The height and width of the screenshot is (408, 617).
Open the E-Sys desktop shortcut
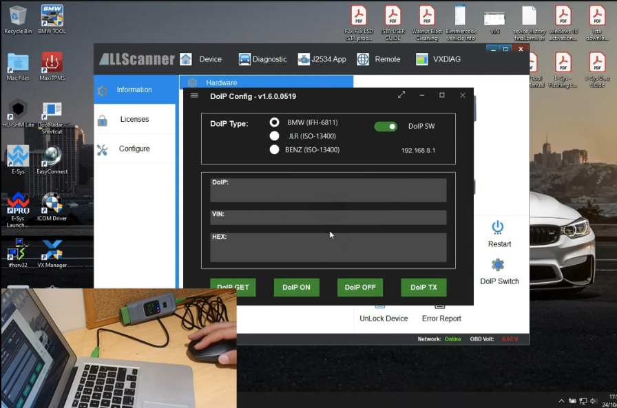click(18, 160)
